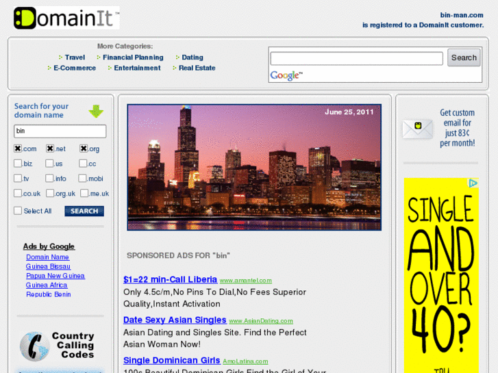Open the Papua New Guinea ad link

point(55,276)
